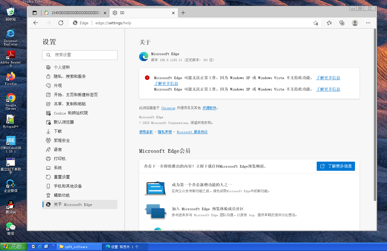Open the Edge three-dot settings menu

point(368,23)
